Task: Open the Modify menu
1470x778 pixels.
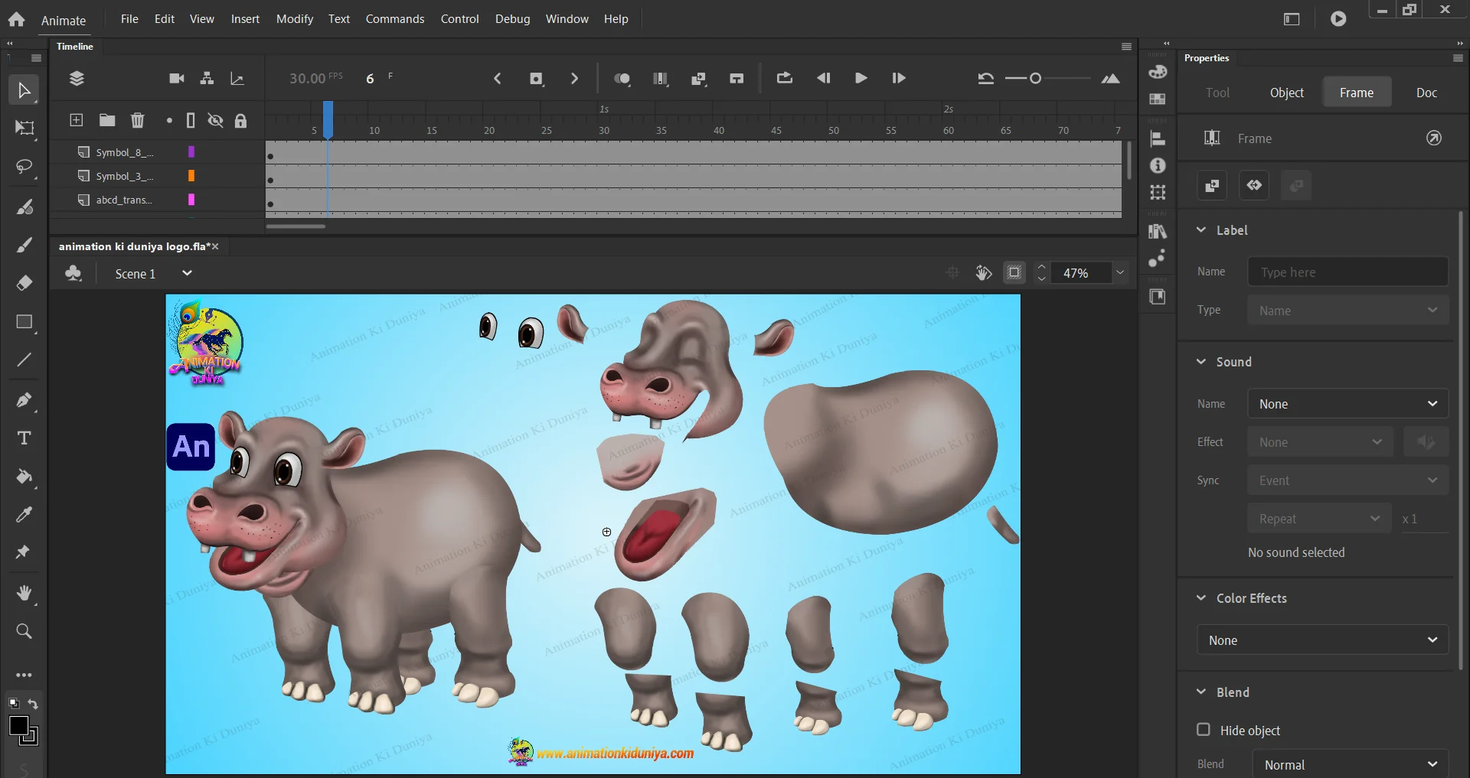Action: coord(294,19)
